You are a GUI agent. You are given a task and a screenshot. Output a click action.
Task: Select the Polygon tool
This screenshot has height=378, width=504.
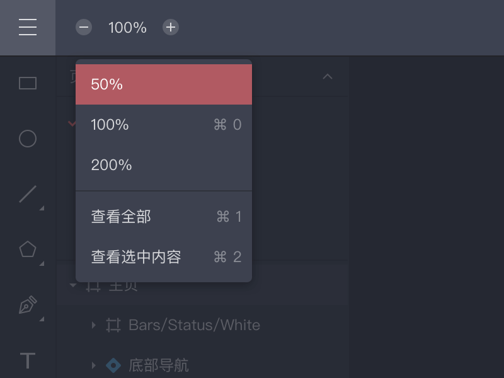(28, 249)
